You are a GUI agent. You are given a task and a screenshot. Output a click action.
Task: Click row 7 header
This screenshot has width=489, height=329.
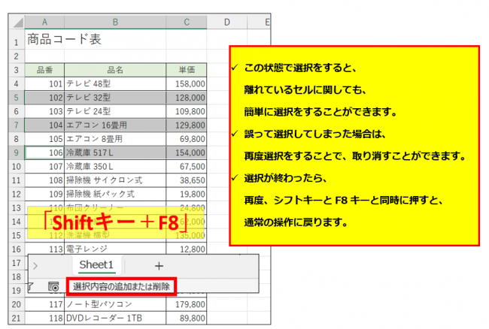(16, 125)
